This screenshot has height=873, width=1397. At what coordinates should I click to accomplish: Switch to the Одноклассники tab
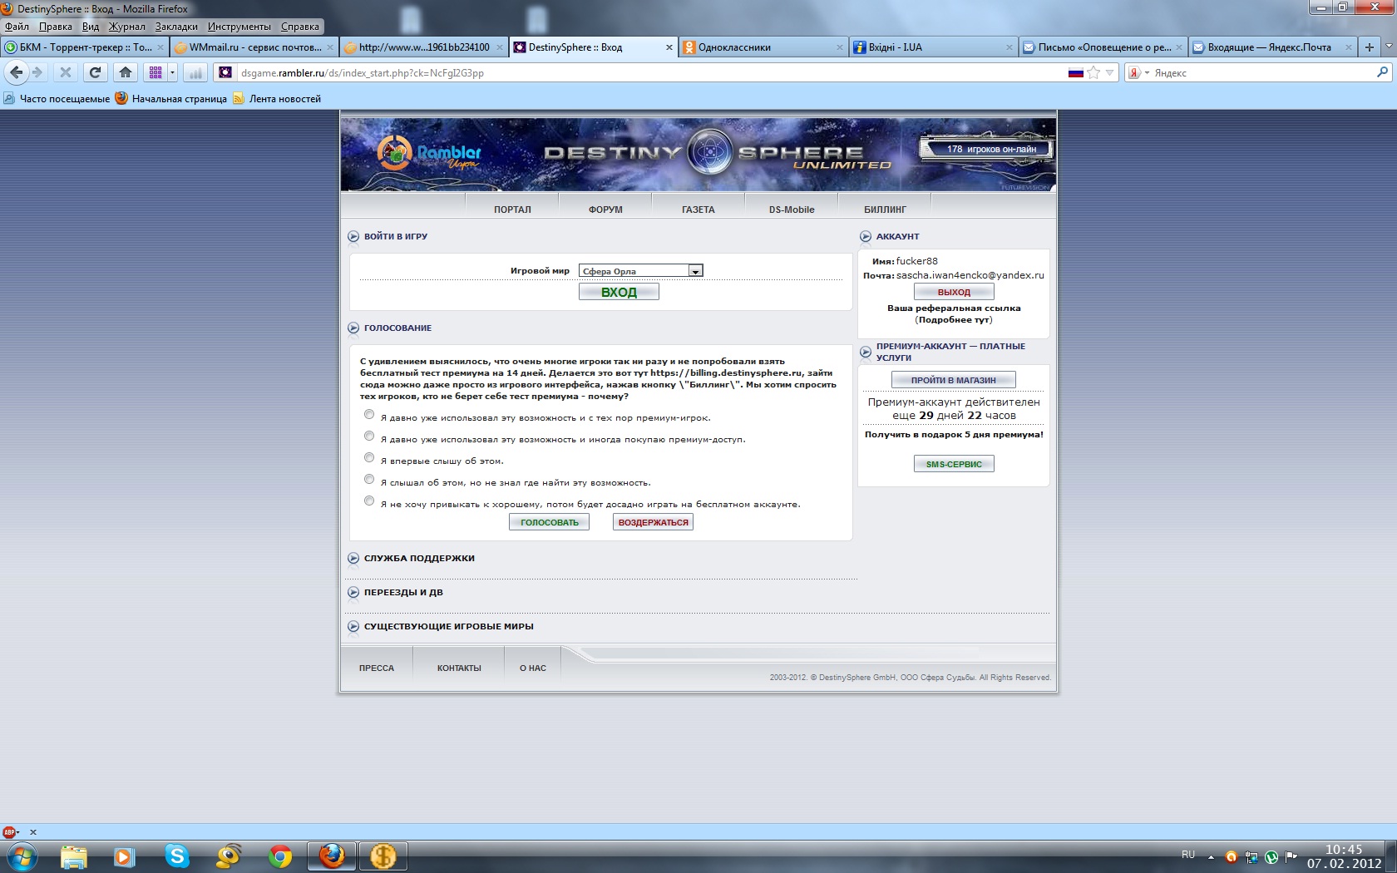click(x=763, y=47)
